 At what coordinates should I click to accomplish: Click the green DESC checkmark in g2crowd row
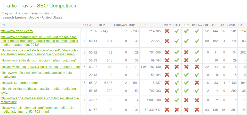click(186, 75)
